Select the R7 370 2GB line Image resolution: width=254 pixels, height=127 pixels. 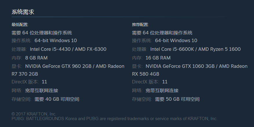tap(25, 74)
